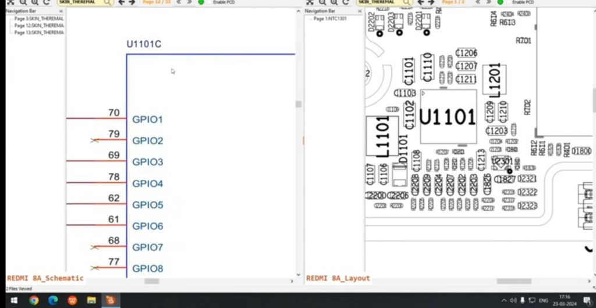
Task: Click the rotate icon in schematic toolbar
Action: [x=47, y=2]
